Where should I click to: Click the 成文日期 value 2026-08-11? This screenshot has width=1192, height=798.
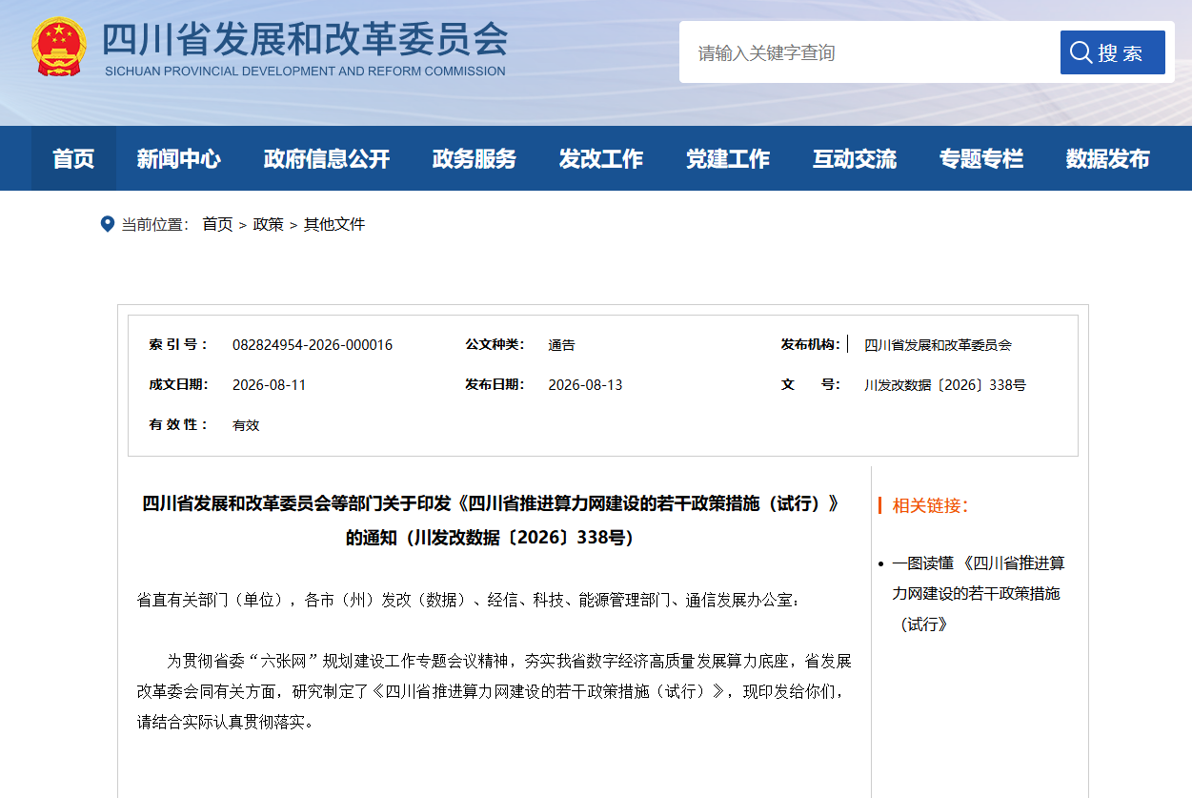pyautogui.click(x=270, y=385)
